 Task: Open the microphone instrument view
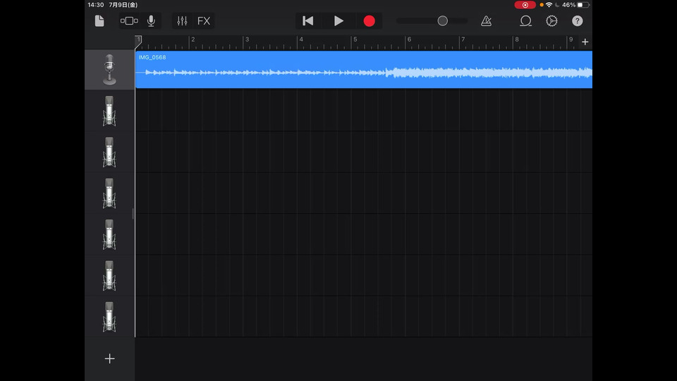point(151,20)
